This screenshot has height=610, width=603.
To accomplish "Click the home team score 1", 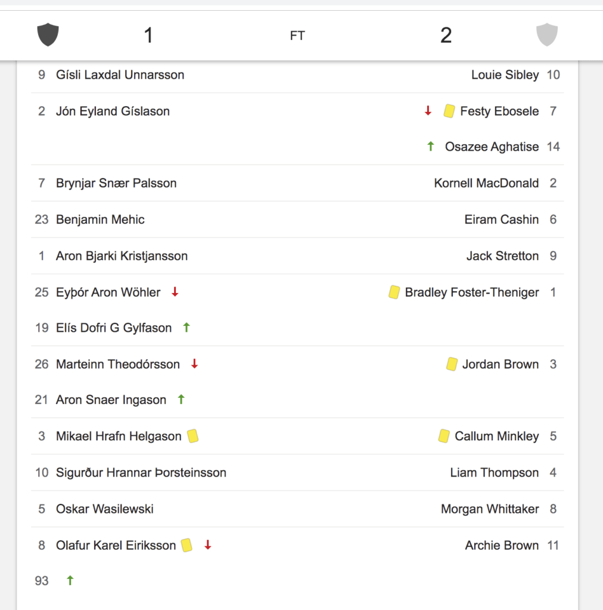I will [148, 35].
